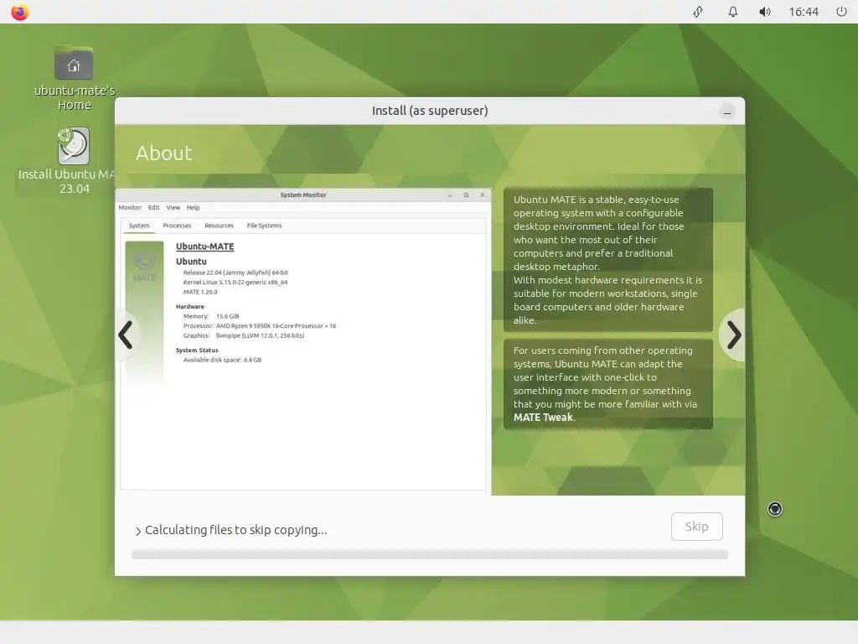Switch to the File Systems tab
The height and width of the screenshot is (644, 858).
coord(264,226)
